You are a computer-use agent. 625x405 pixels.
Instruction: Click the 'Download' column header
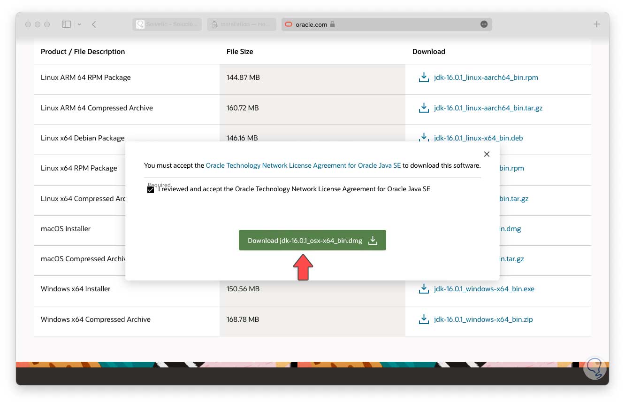point(429,52)
